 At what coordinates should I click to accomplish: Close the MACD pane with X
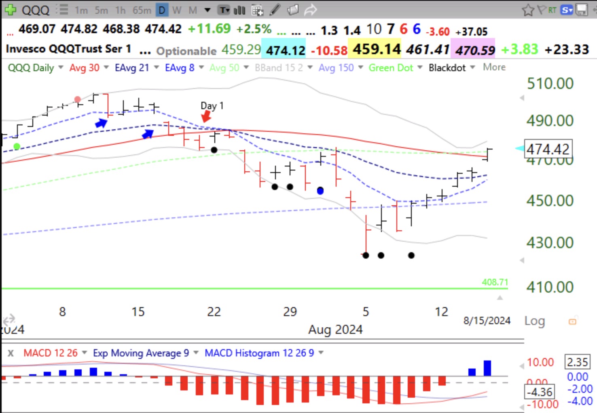tap(11, 353)
